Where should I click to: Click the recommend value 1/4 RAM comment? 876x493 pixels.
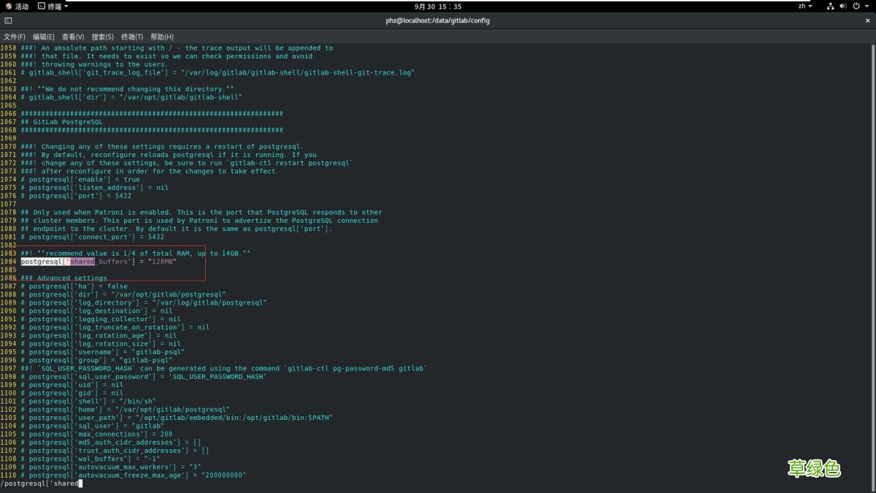tap(135, 253)
